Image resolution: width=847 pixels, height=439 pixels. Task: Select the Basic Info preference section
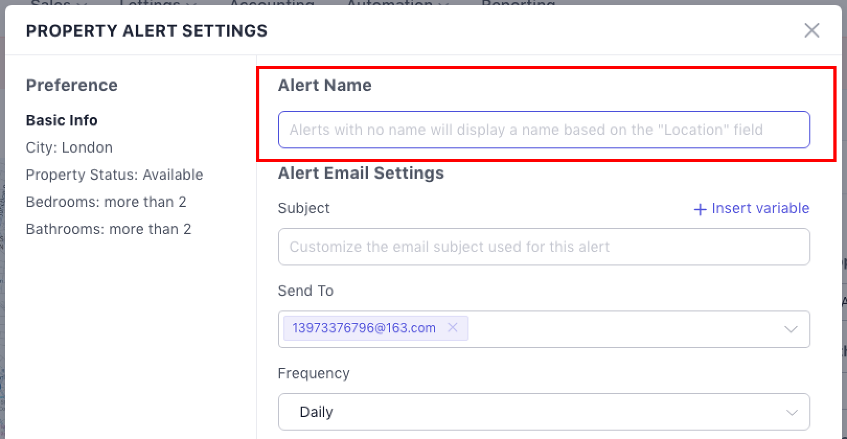(x=62, y=120)
